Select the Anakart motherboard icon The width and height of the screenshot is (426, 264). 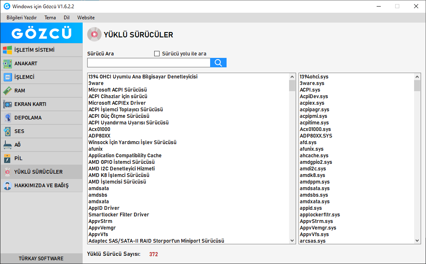click(x=7, y=64)
